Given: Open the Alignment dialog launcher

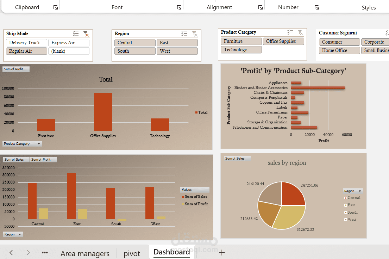Looking at the screenshot, I should pos(261,7).
